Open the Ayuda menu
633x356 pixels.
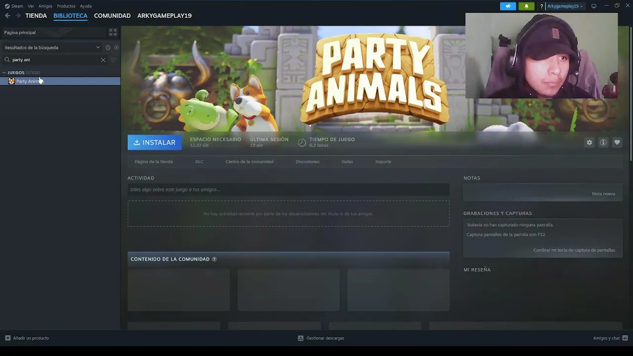point(86,6)
